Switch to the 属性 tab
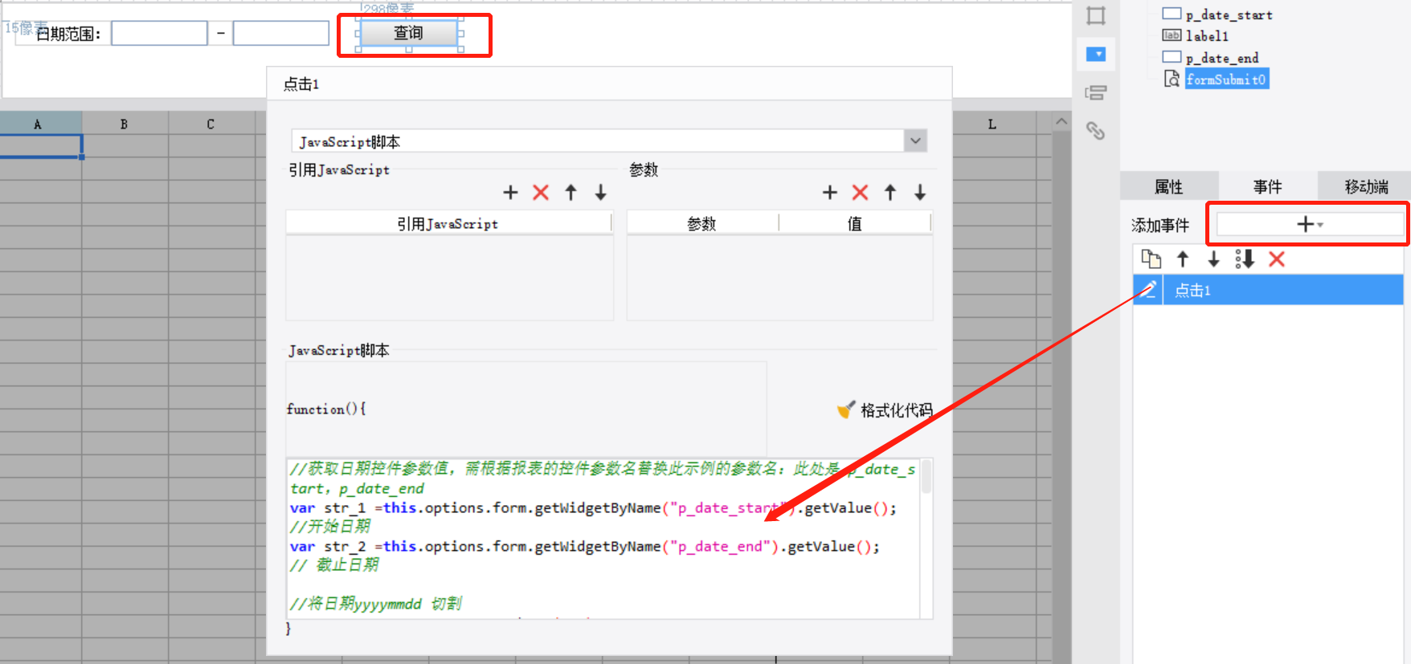The height and width of the screenshot is (664, 1411). point(1168,186)
